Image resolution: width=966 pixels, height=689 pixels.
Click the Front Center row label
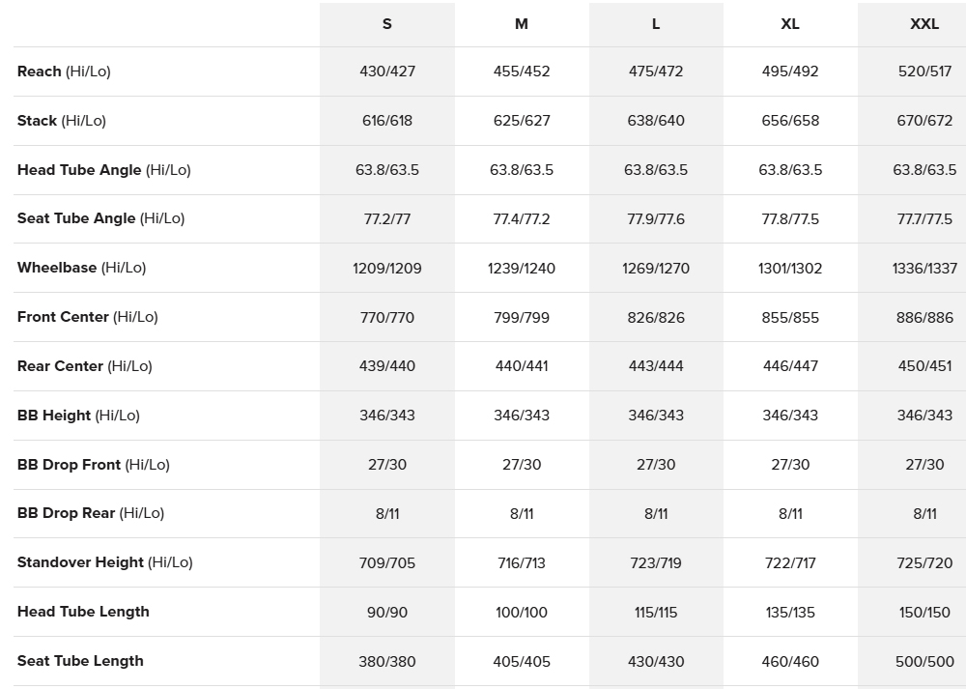87,317
